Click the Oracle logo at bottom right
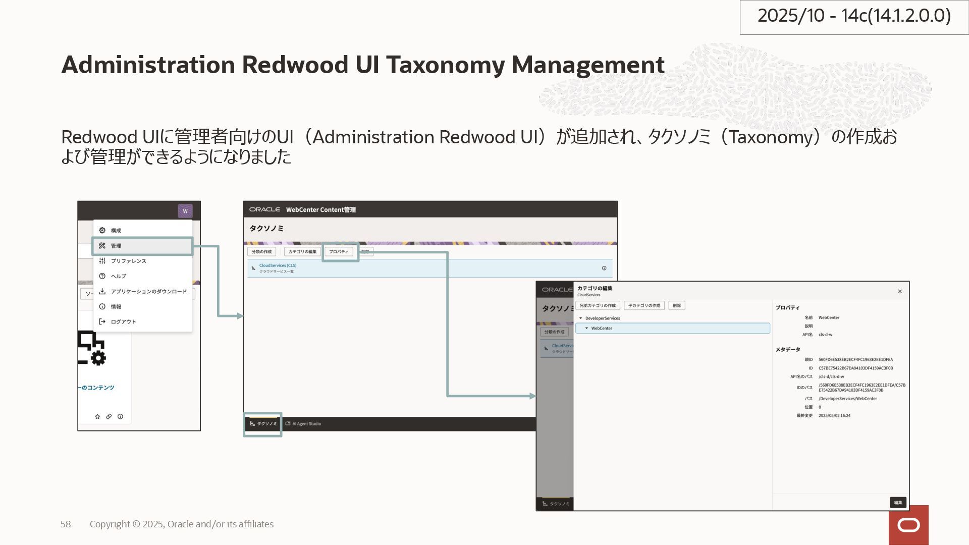Screen dimensions: 969x545 pos(908,526)
